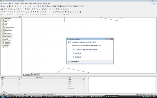Click the magnifier-plus zoom icon
The height and width of the screenshot is (98, 157).
click(x=48, y=6)
